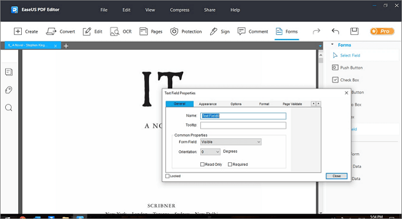This screenshot has width=402, height=219.
Task: Click the document scrollbar up arrow
Action: pos(320,55)
